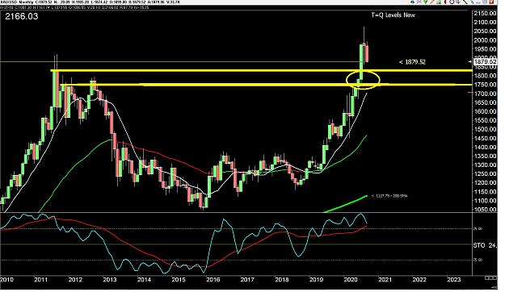
Task: Click the 2013 year on time axis
Action: [x=110, y=280]
